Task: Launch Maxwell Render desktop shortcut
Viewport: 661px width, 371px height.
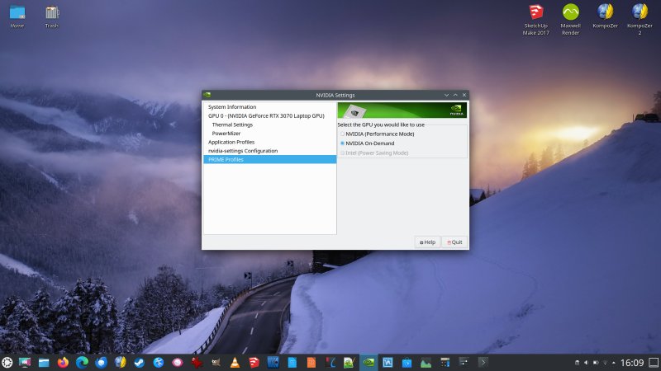Action: click(570, 20)
